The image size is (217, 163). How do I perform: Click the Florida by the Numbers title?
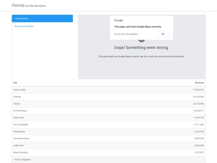[x=29, y=6]
